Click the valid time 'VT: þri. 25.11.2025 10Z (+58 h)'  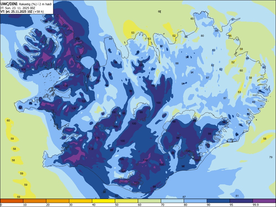click(x=22, y=12)
